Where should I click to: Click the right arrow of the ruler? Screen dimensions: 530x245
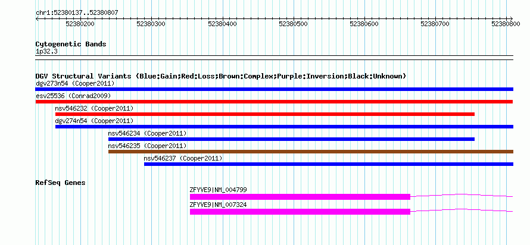(511, 19)
